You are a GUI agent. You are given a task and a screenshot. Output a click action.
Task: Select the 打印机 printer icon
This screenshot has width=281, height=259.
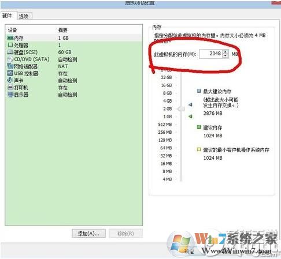point(10,88)
